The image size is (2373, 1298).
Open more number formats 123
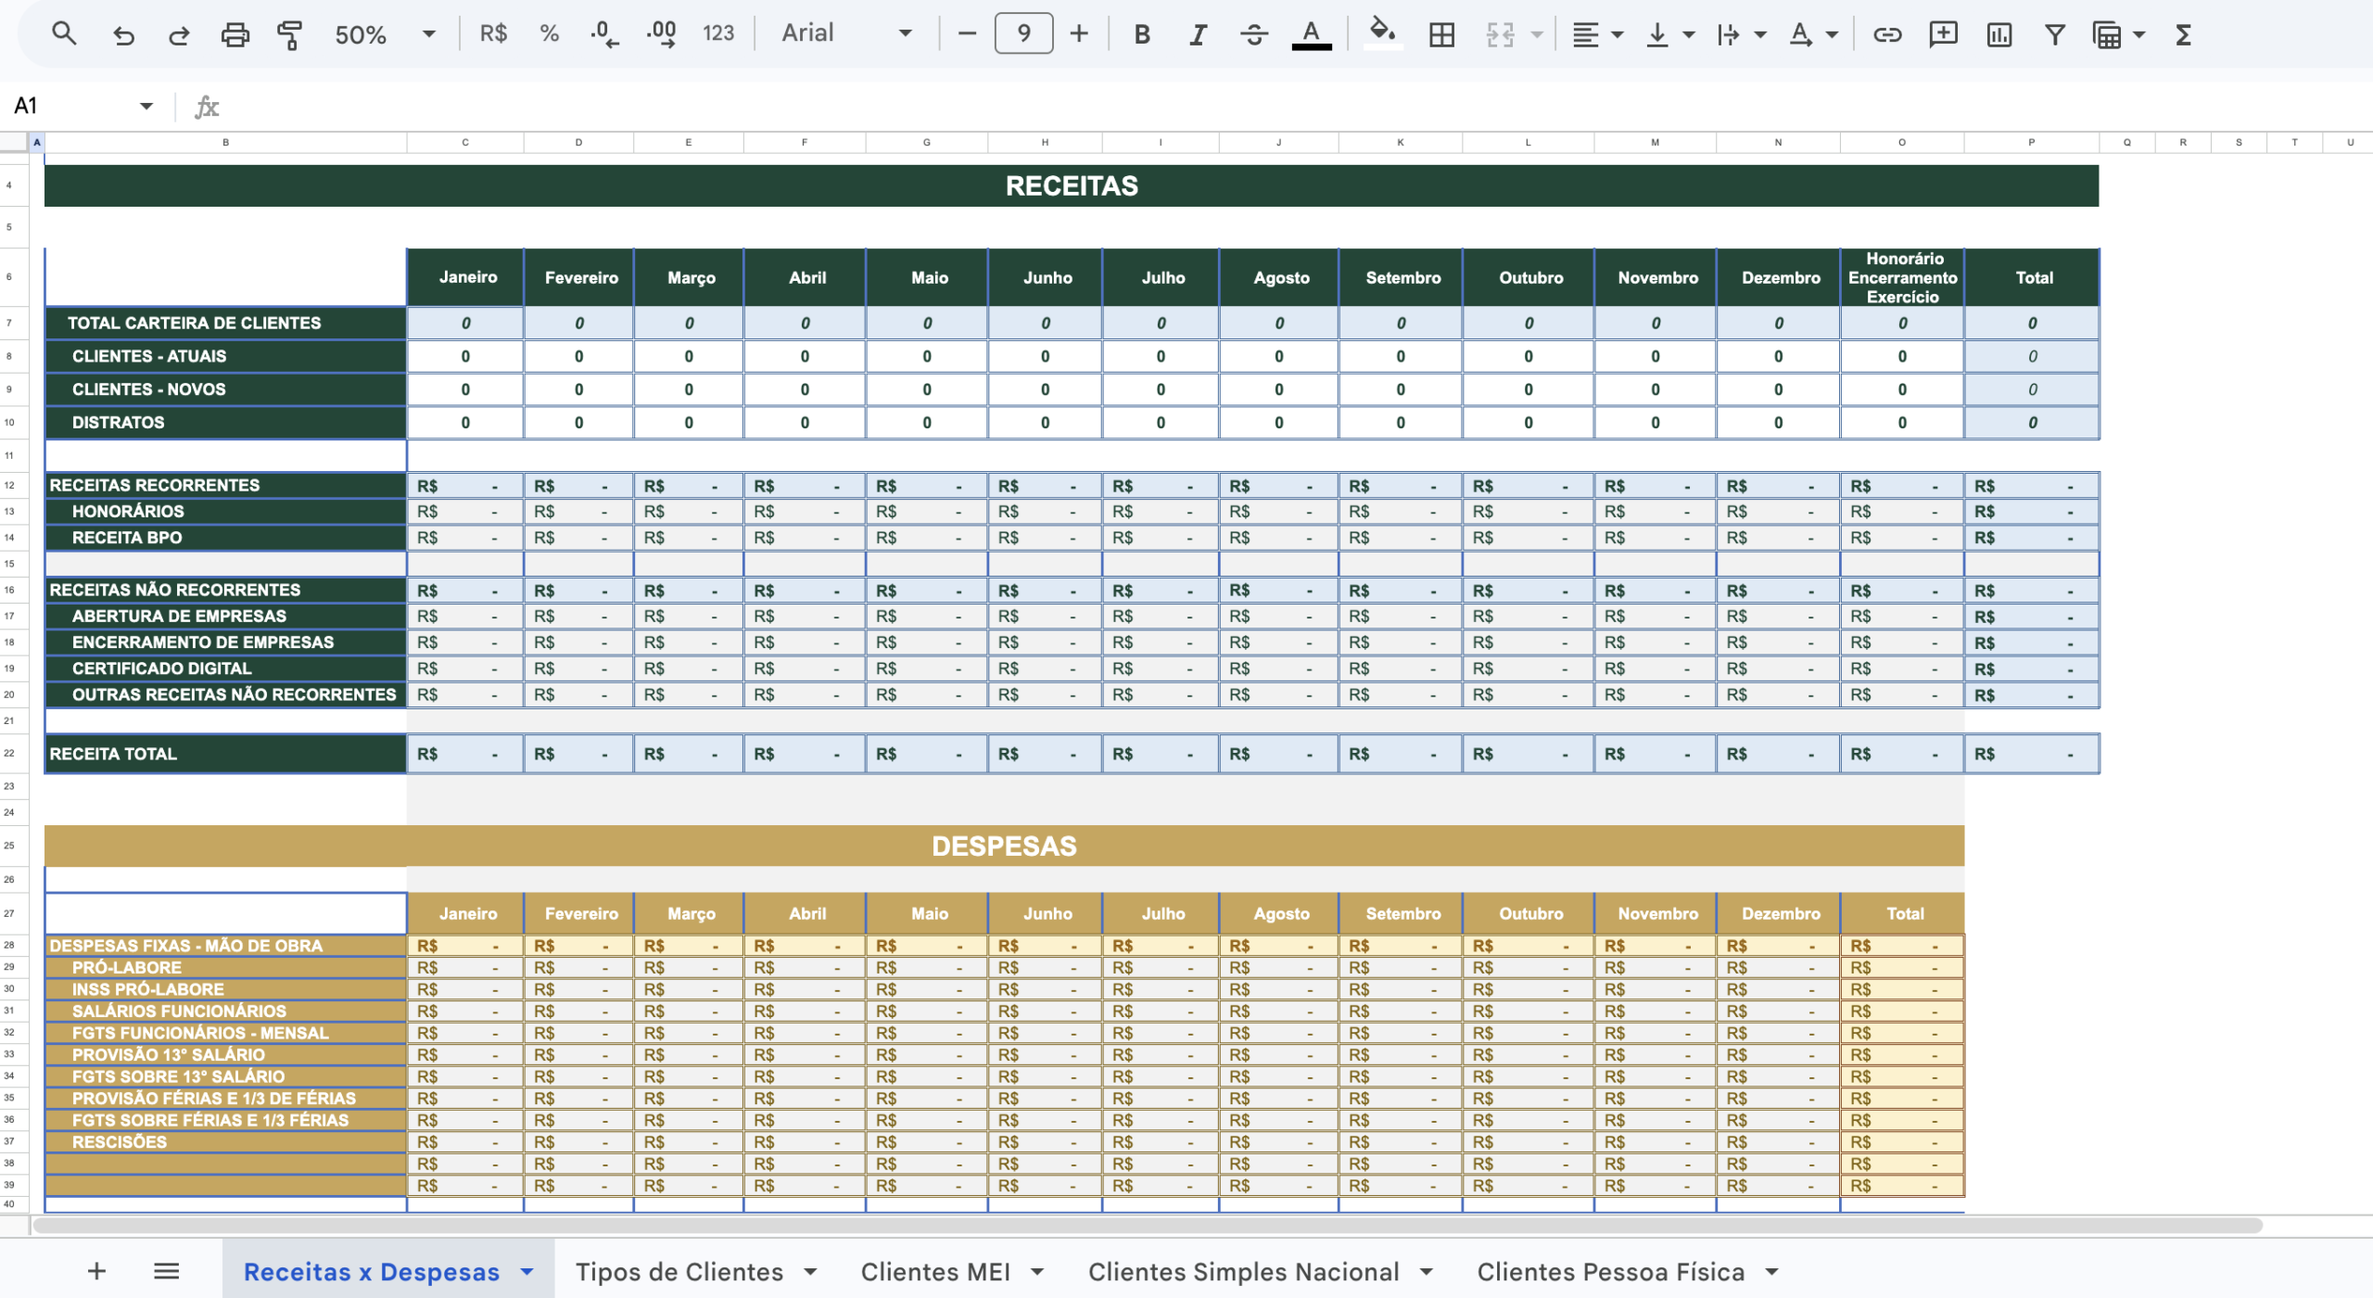click(x=718, y=34)
